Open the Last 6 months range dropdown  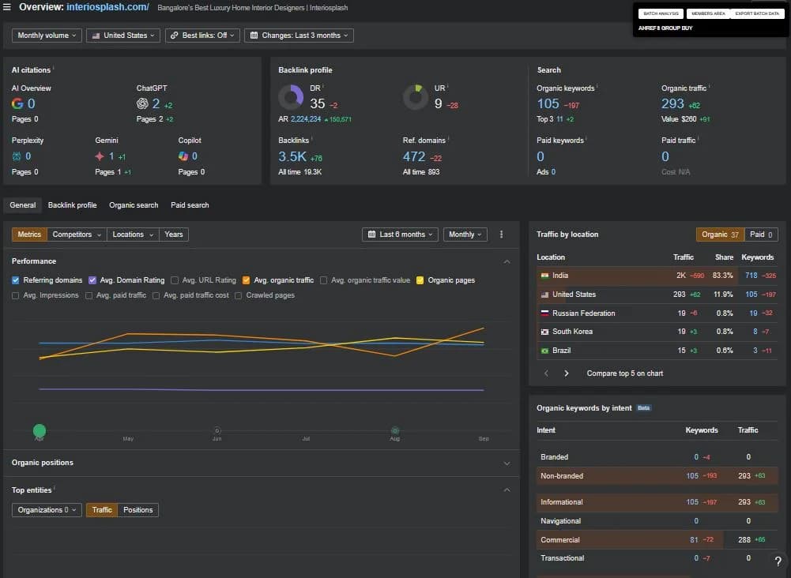pyautogui.click(x=400, y=235)
